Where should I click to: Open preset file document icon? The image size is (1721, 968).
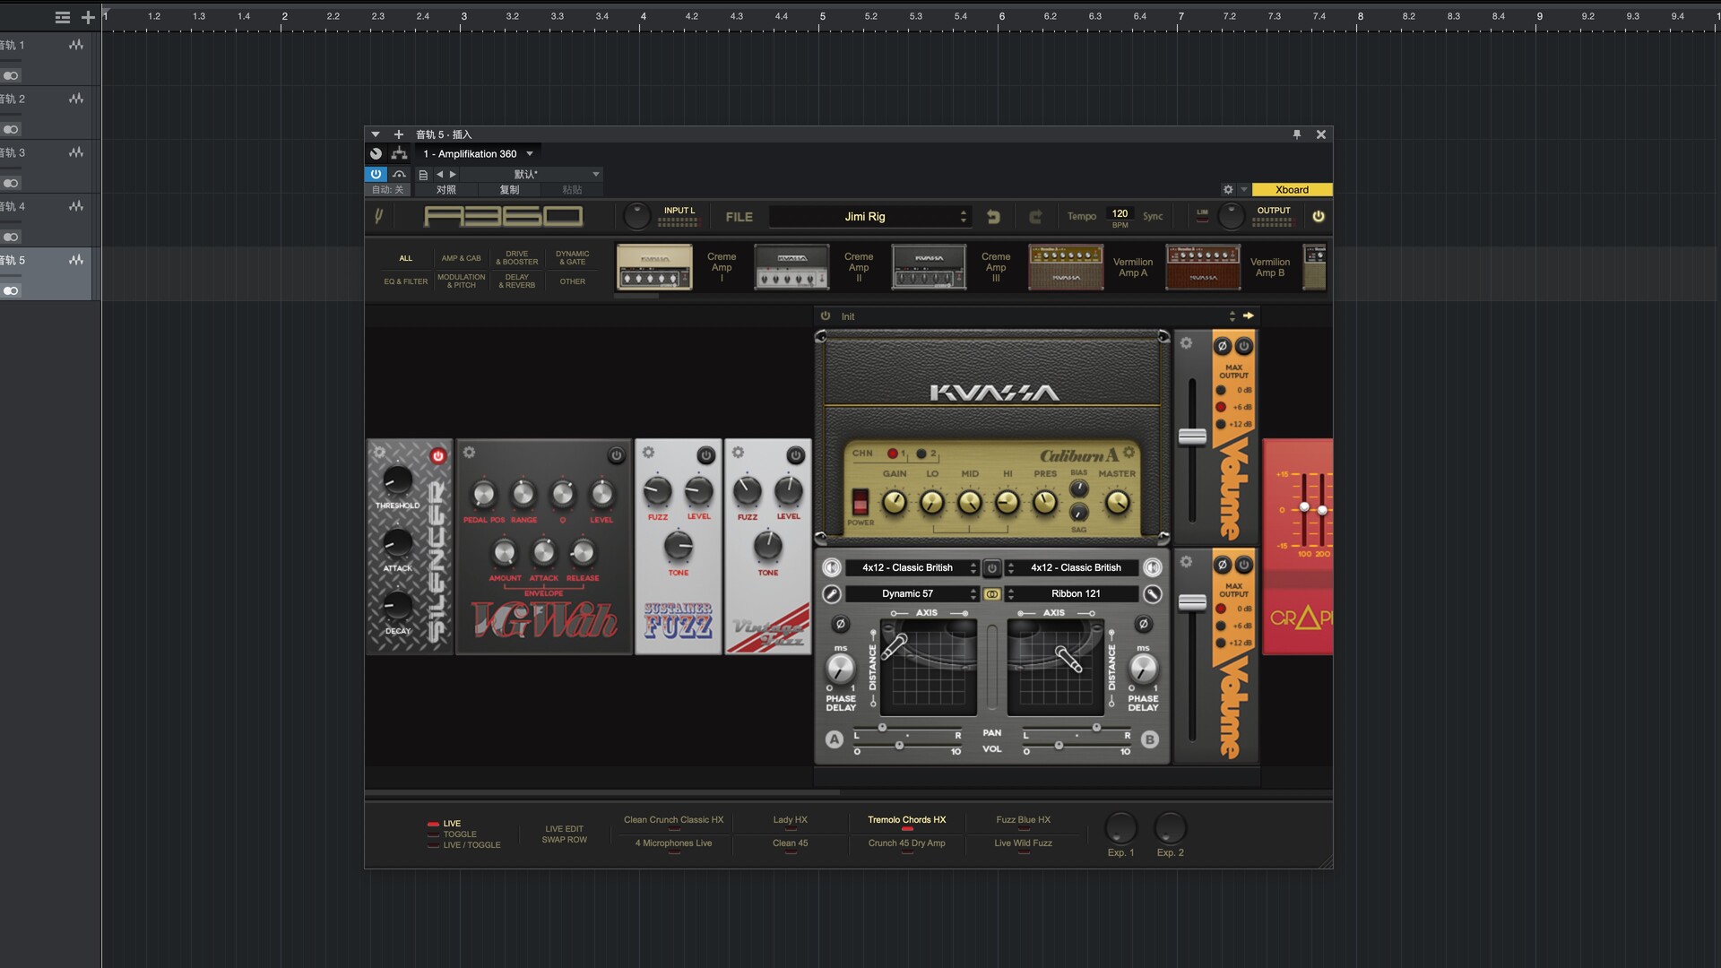click(x=423, y=175)
